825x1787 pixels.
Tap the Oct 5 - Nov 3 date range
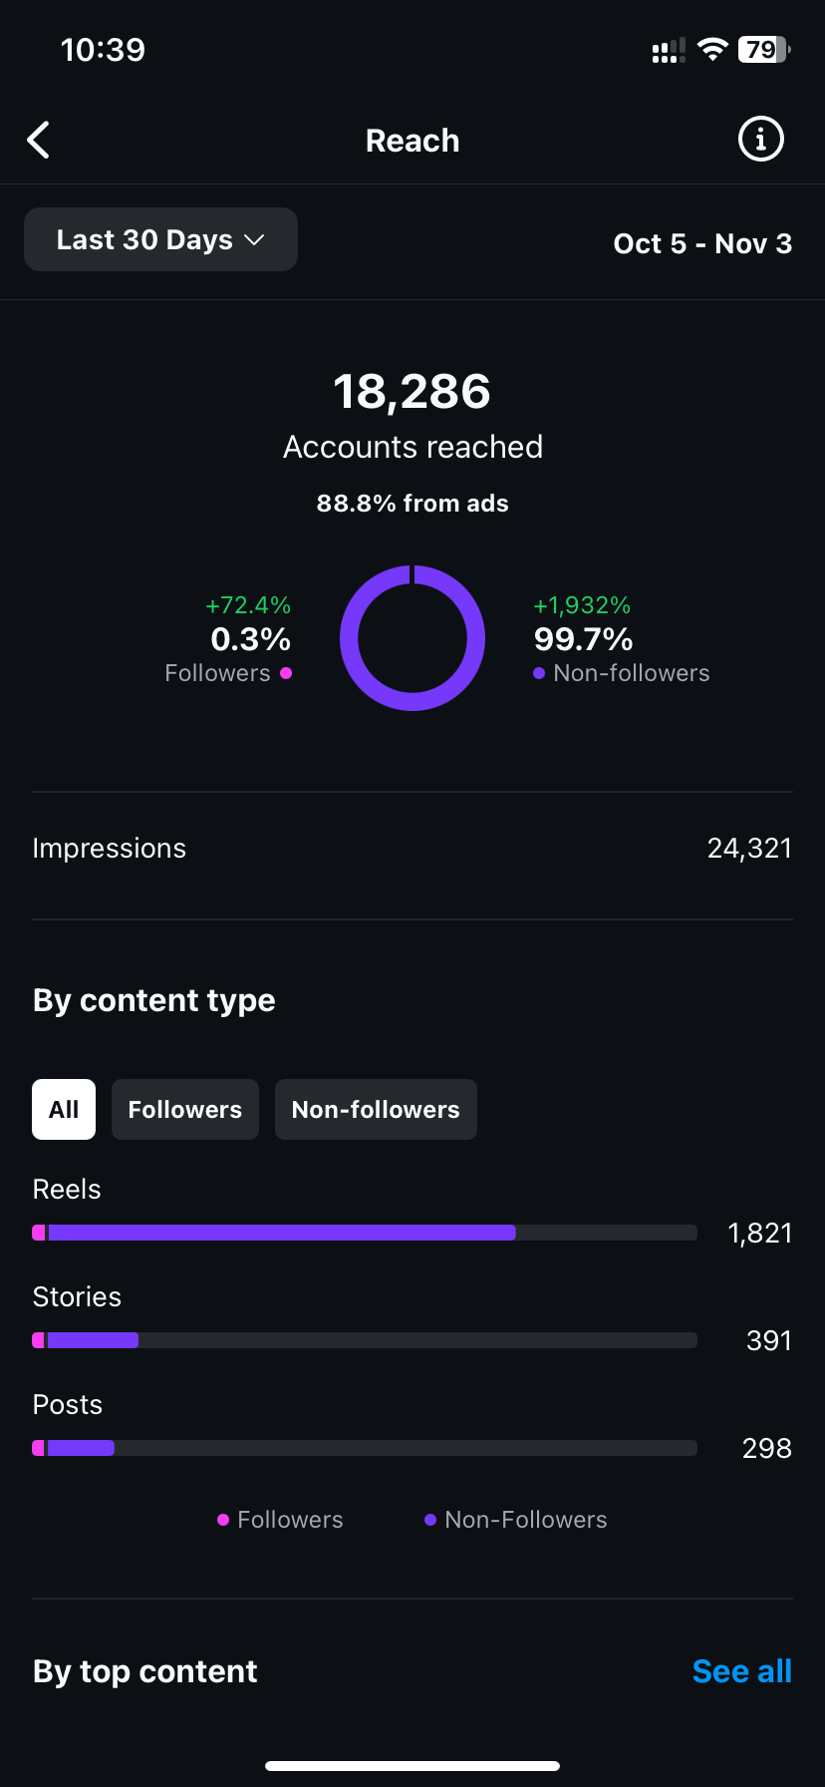click(702, 243)
